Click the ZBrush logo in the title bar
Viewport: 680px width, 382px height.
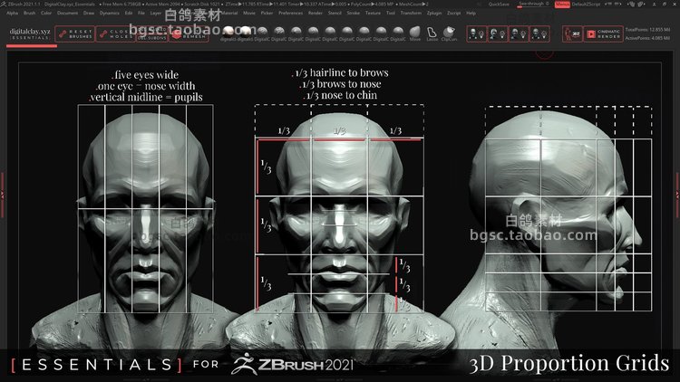pyautogui.click(x=4, y=4)
